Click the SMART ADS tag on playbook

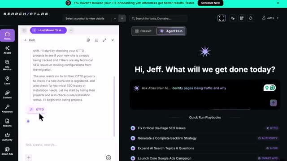(268, 158)
